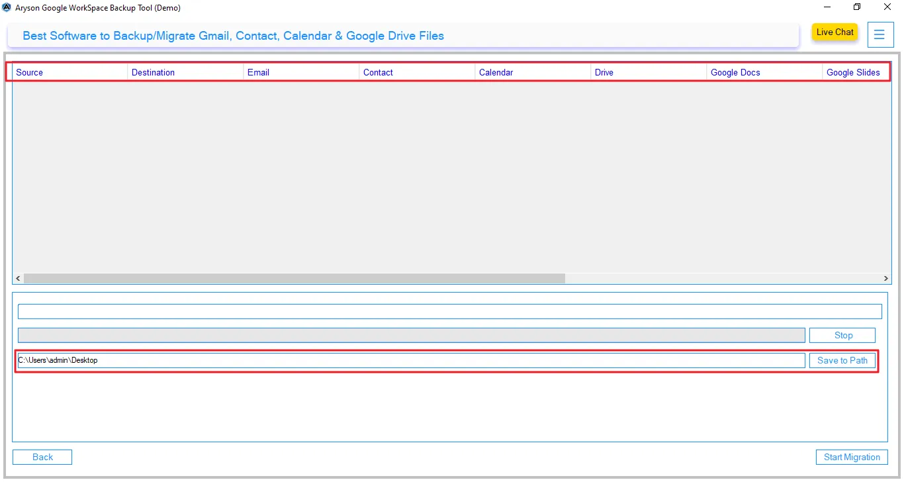Click the Aryson logo in the title bar
Image resolution: width=904 pixels, height=482 pixels.
click(x=7, y=7)
